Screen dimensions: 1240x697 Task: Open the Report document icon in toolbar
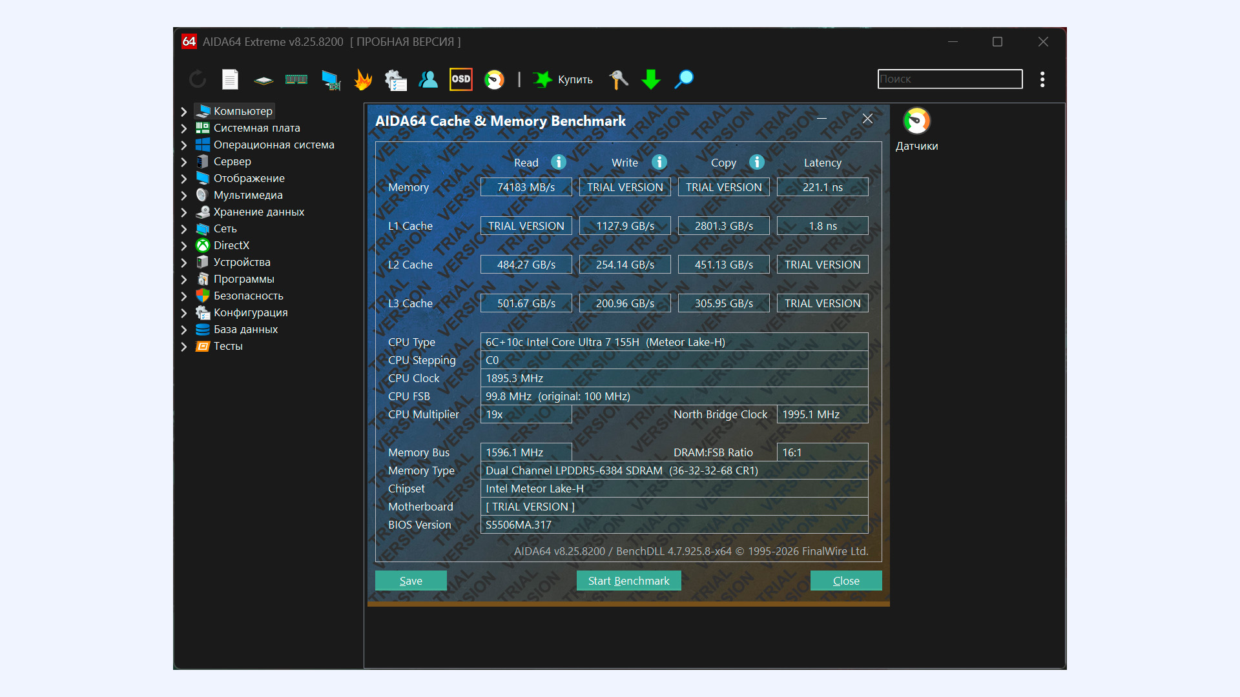230,79
